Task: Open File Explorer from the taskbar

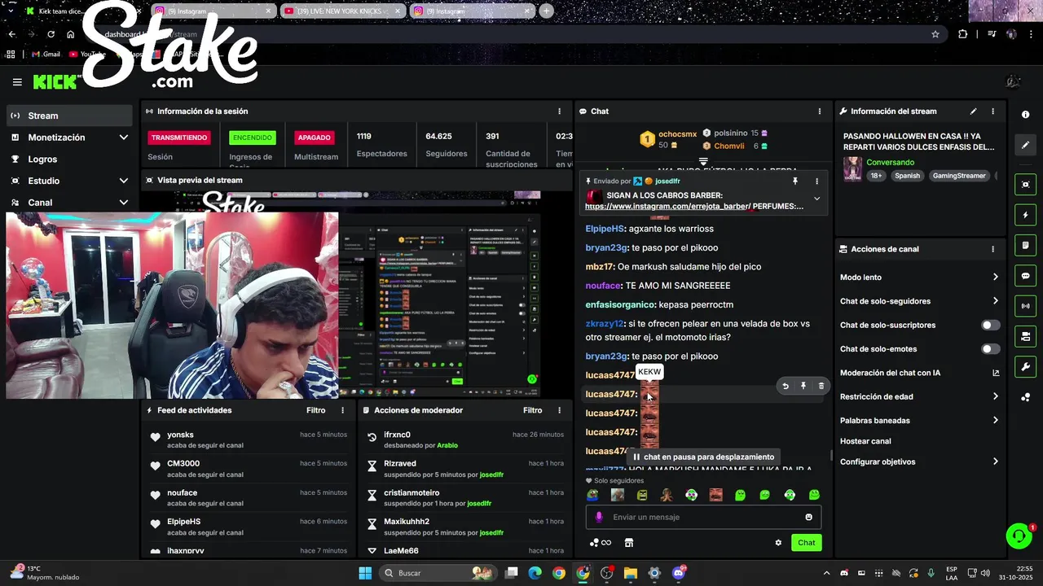Action: (631, 573)
